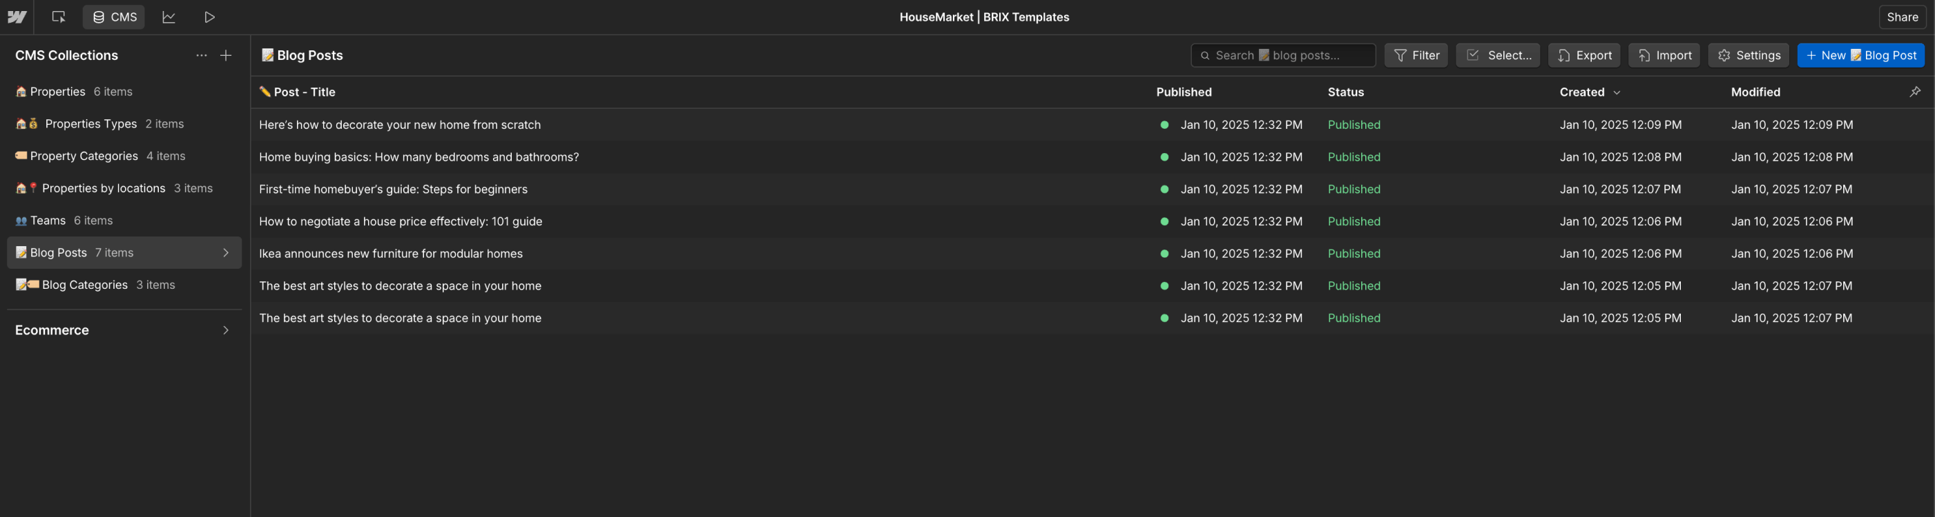Switch to Designer canvas mode icon
The height and width of the screenshot is (517, 1935).
tap(59, 17)
